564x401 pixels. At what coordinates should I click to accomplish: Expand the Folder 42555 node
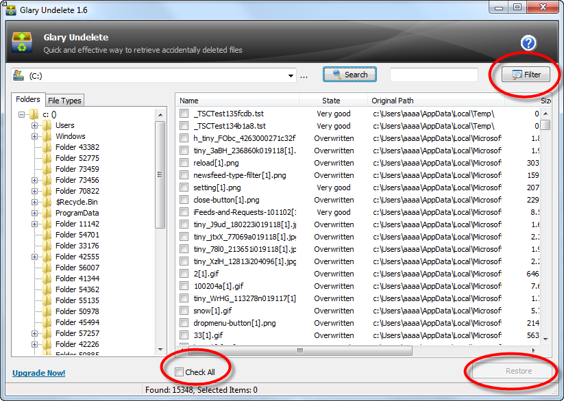coord(34,257)
